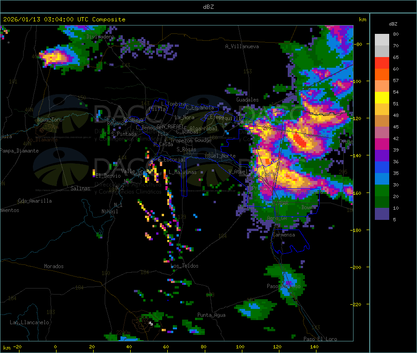Select the red 60 dBZ legend swatch
This screenshot has width=417, height=353.
coord(382,63)
